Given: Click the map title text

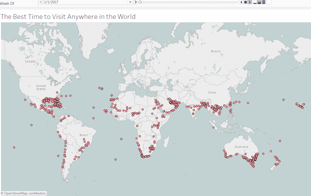Looking at the screenshot, I should tap(68, 17).
